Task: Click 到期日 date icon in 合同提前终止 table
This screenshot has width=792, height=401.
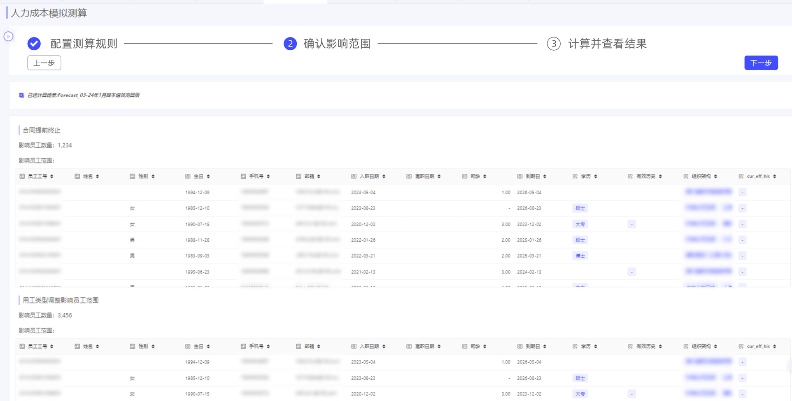Action: tap(519, 176)
